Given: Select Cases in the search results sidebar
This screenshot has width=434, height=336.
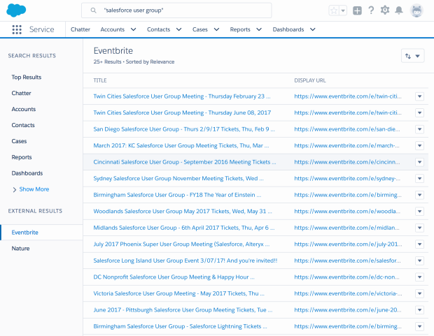Looking at the screenshot, I should (x=19, y=141).
